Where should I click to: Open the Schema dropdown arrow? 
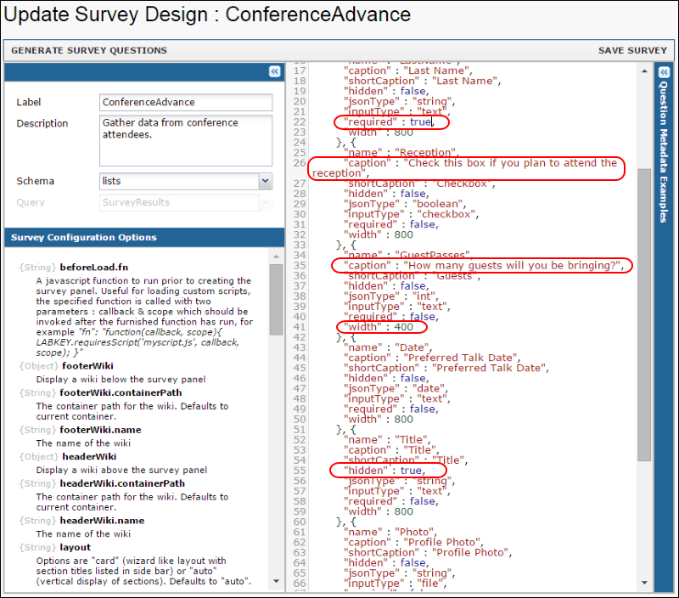266,181
